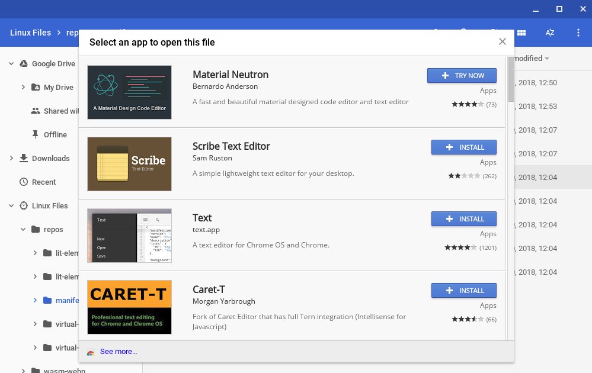Open the Material Neutron title
The width and height of the screenshot is (592, 373).
(231, 75)
